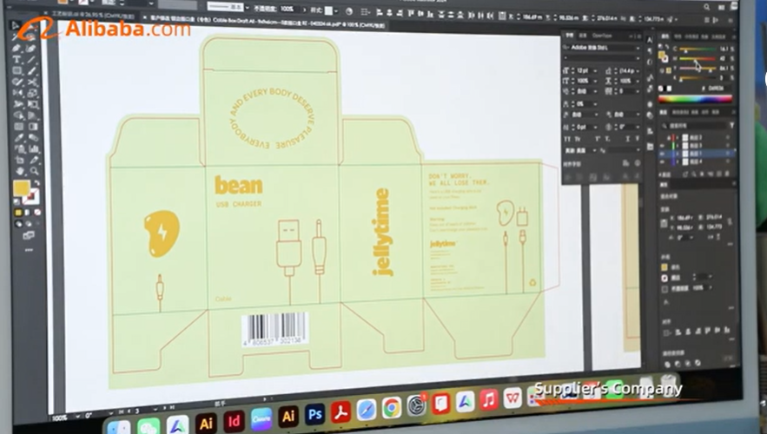The height and width of the screenshot is (434, 767).
Task: Hide the selected 图层 1 layer's eye
Action: click(662, 154)
